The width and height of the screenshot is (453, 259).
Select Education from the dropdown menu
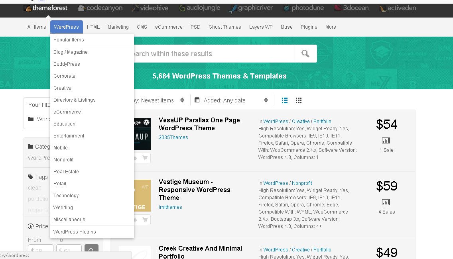(92, 124)
